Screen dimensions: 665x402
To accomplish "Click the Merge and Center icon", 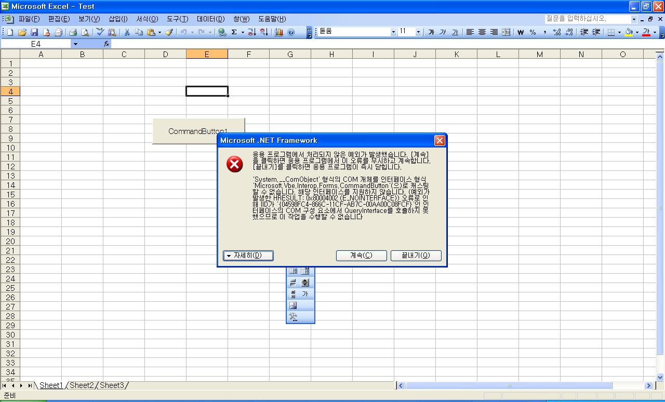I will 506,32.
